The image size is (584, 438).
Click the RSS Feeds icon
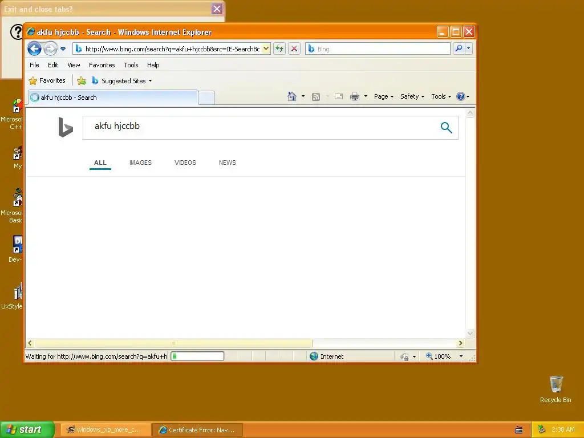[x=316, y=97]
